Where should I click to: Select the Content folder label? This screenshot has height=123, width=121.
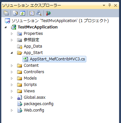[x=31, y=65]
